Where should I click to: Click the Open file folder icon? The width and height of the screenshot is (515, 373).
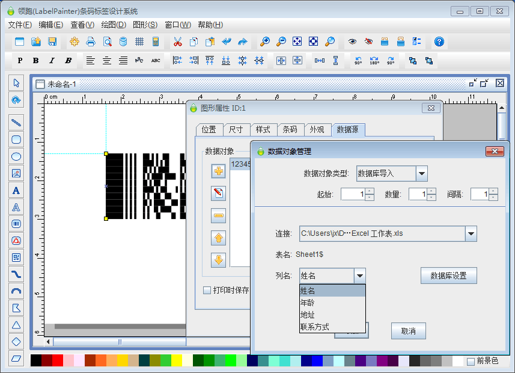click(x=36, y=42)
